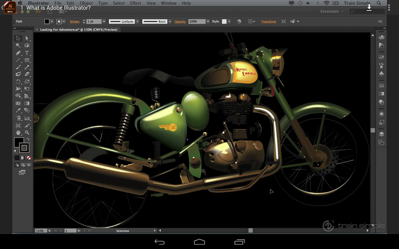Open the stroke weight dropdown
The height and width of the screenshot is (249, 399).
click(x=104, y=22)
